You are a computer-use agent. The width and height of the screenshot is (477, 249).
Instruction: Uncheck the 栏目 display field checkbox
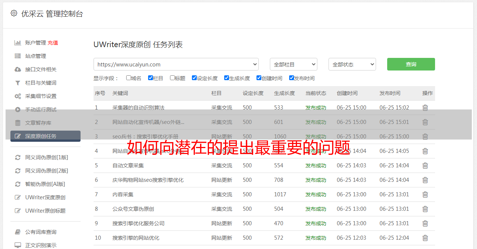pos(150,78)
